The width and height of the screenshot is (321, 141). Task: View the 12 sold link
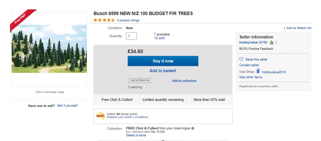pos(159,38)
